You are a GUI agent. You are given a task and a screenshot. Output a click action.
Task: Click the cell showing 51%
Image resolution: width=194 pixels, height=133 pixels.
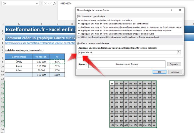click(57, 62)
